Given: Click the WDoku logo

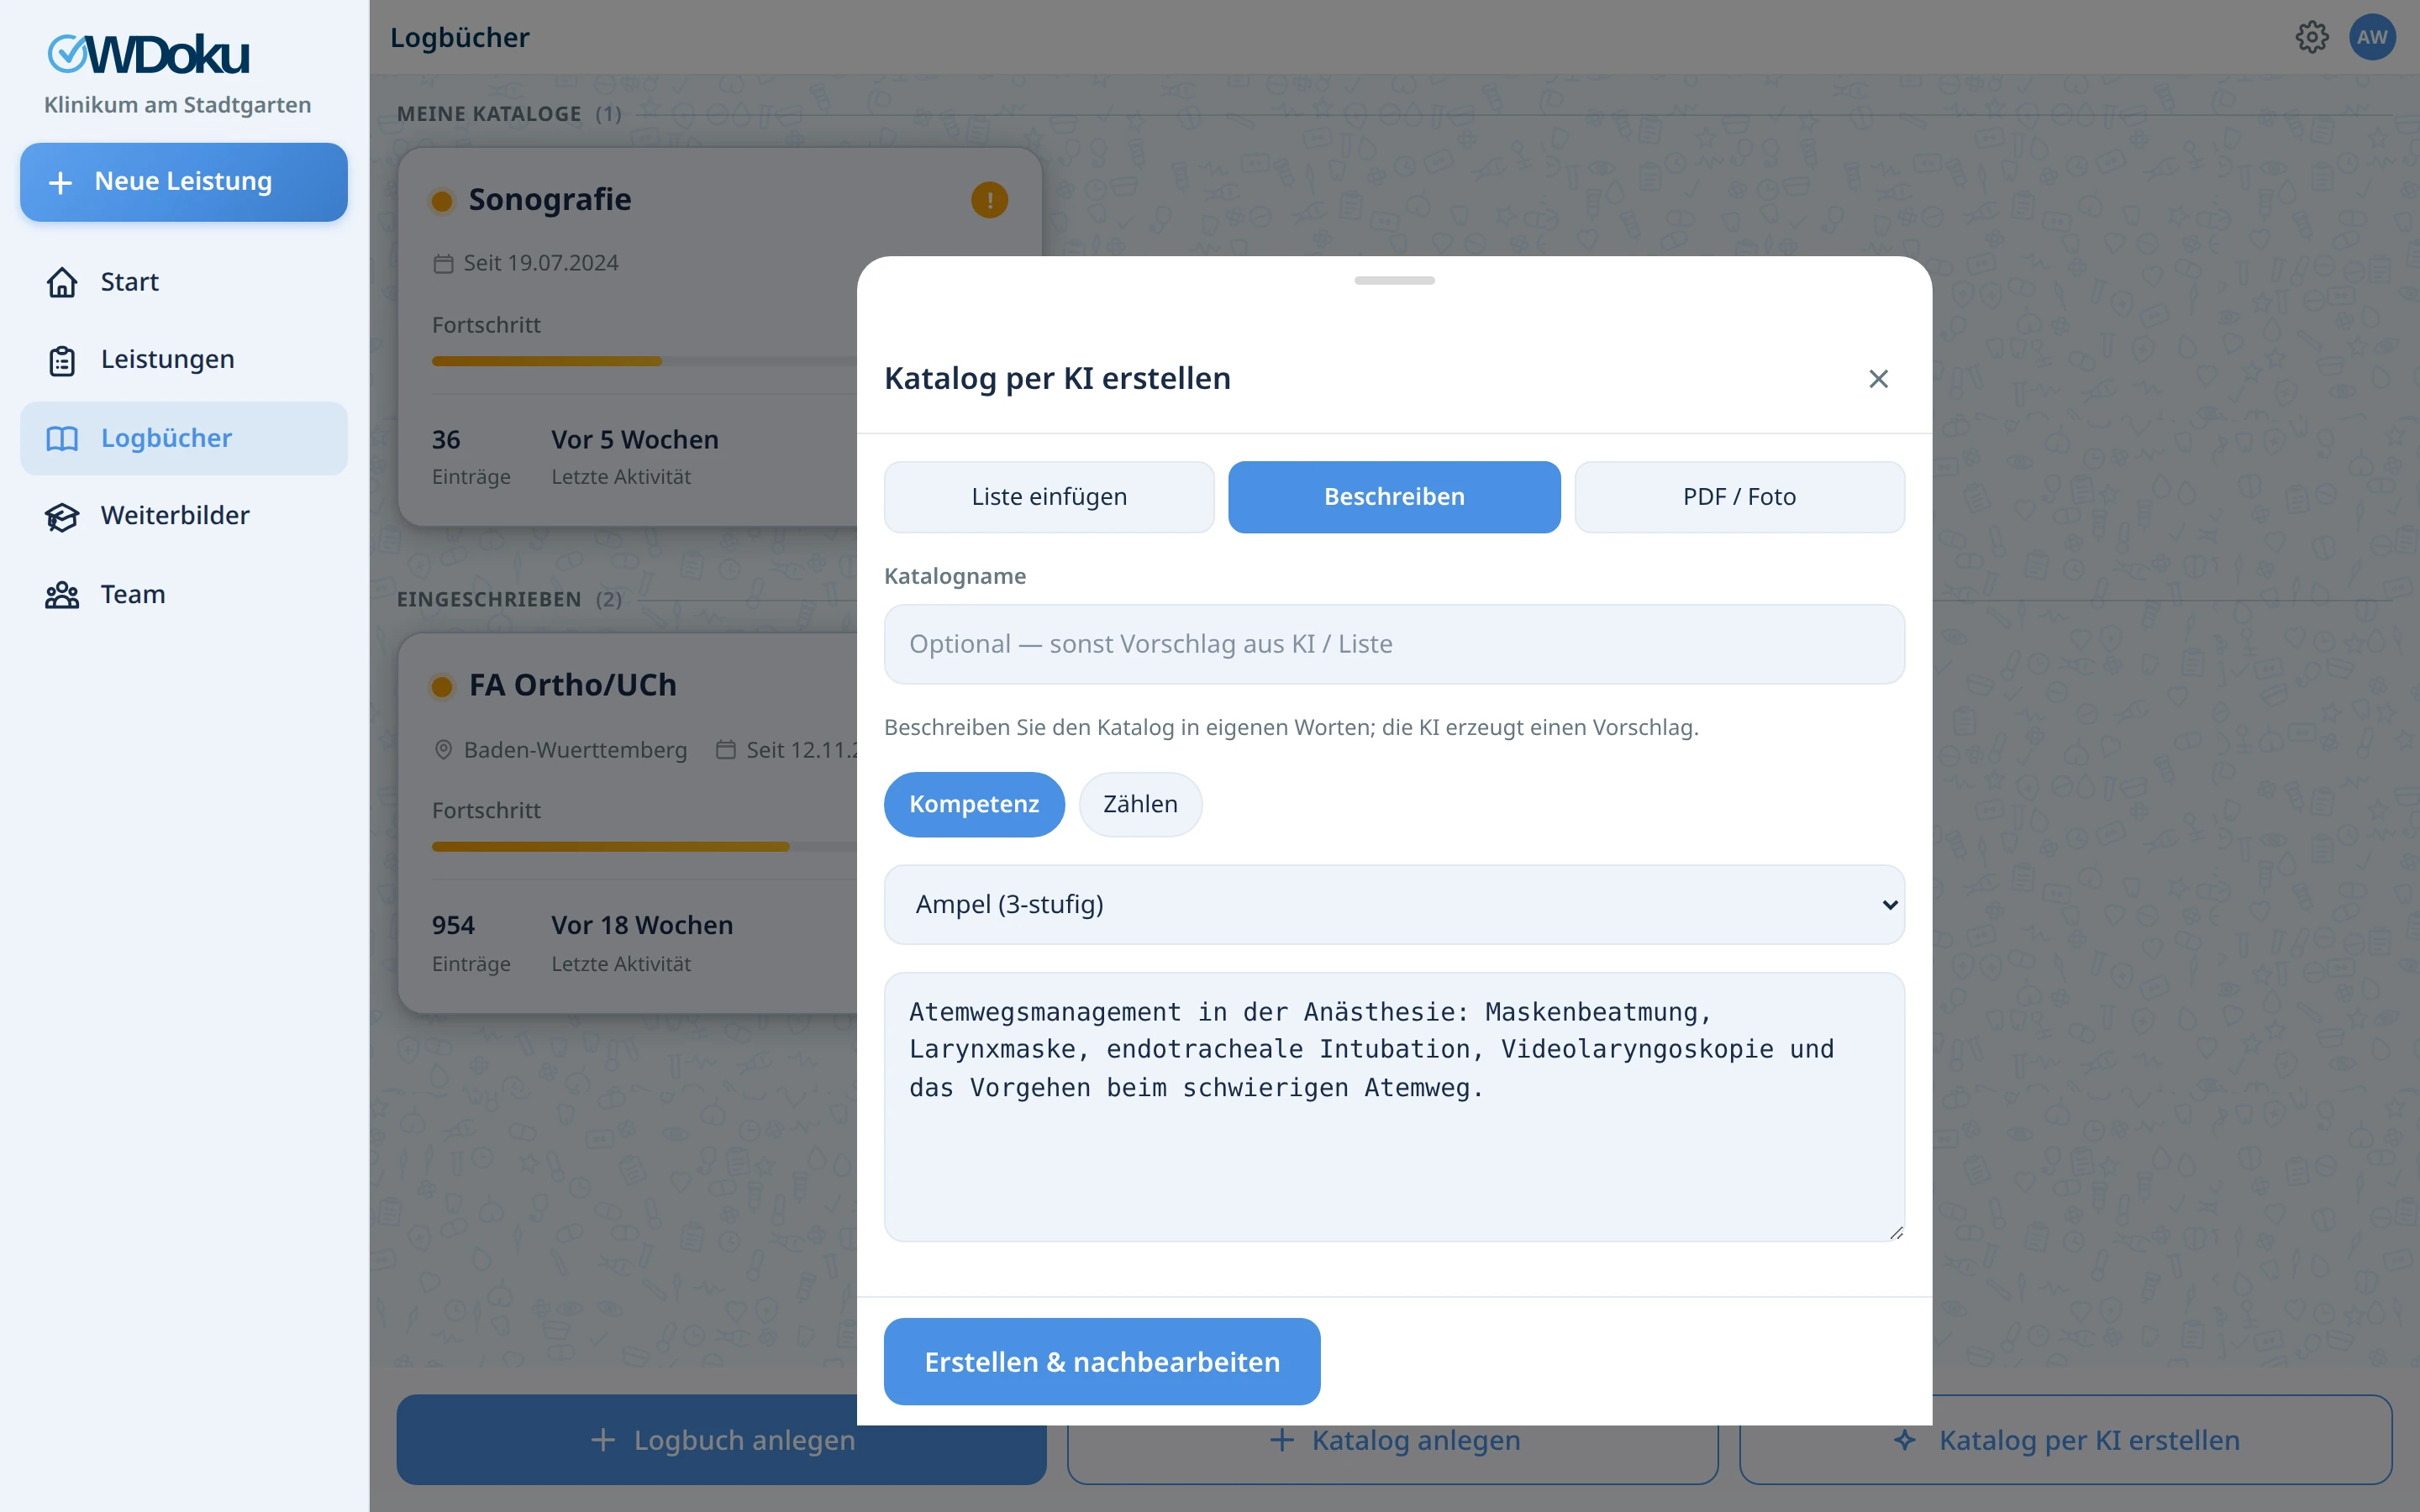Looking at the screenshot, I should pyautogui.click(x=148, y=54).
